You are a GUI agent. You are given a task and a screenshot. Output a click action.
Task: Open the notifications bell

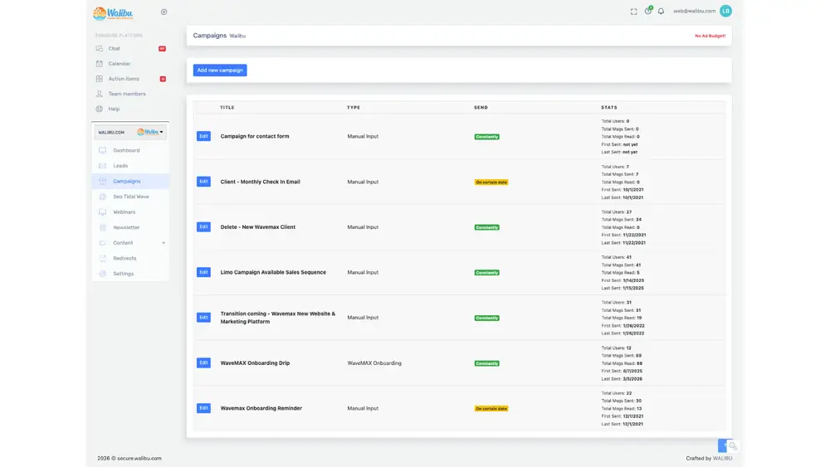pos(661,11)
